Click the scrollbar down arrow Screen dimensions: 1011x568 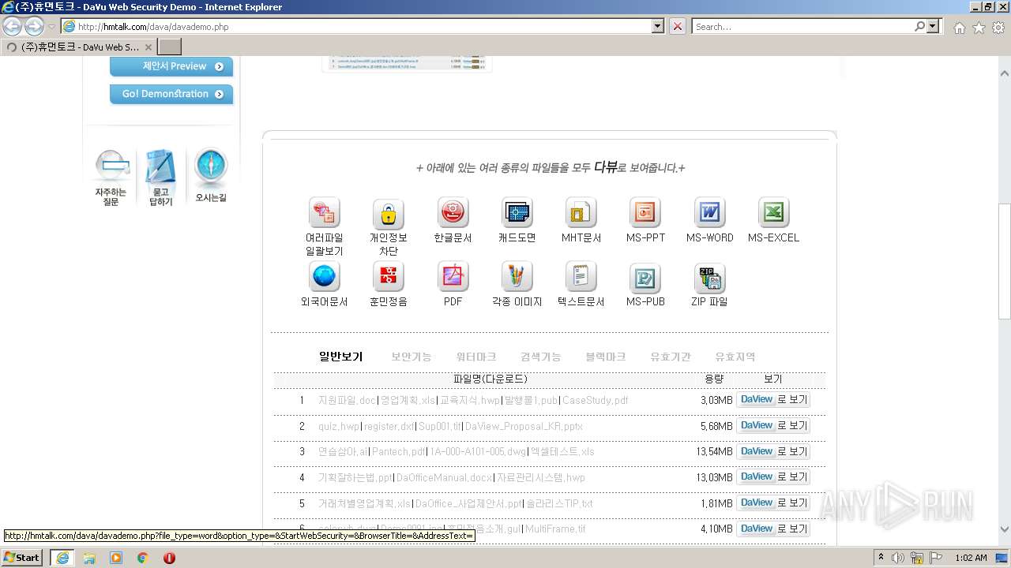coord(1004,529)
